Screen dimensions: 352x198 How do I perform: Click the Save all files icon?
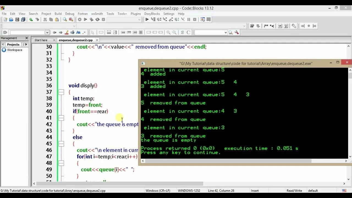[23, 20]
